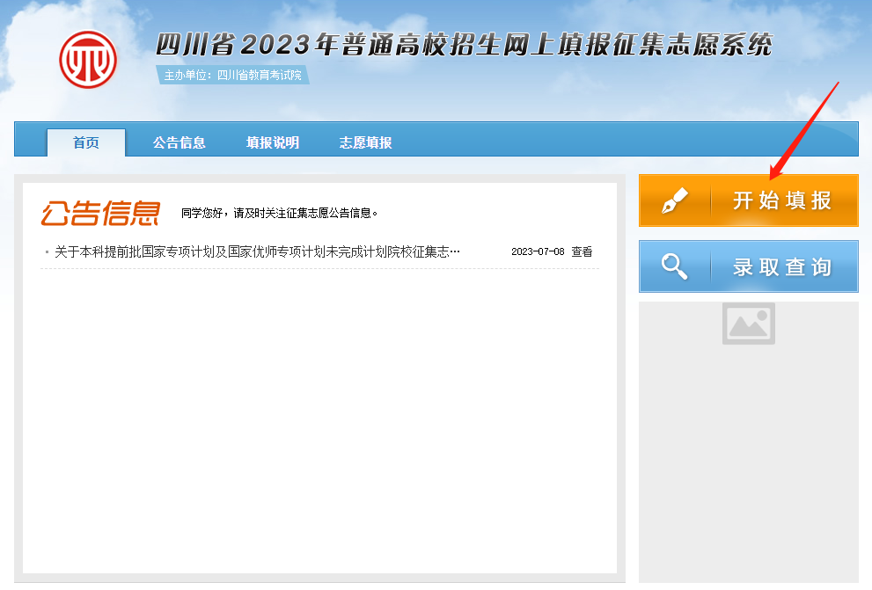Click the 同学您好 greeting notice text
872x590 pixels.
280,213
